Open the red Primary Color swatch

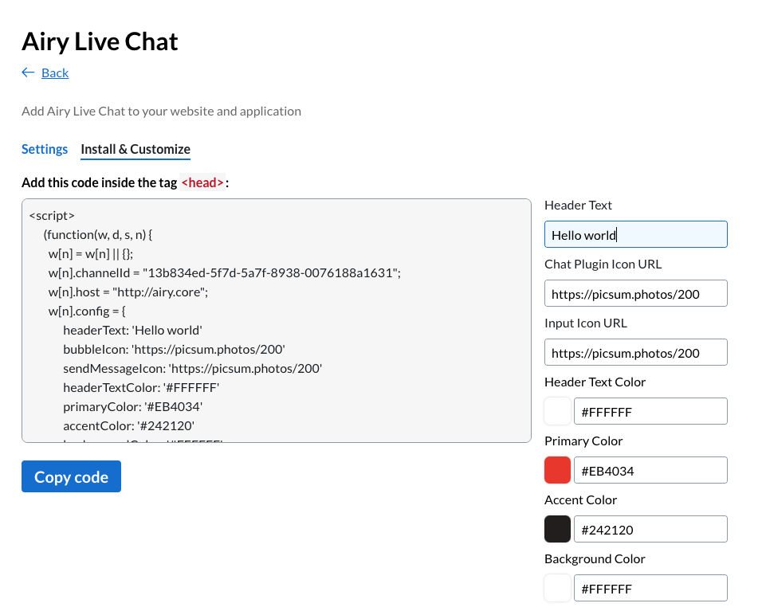coord(557,470)
